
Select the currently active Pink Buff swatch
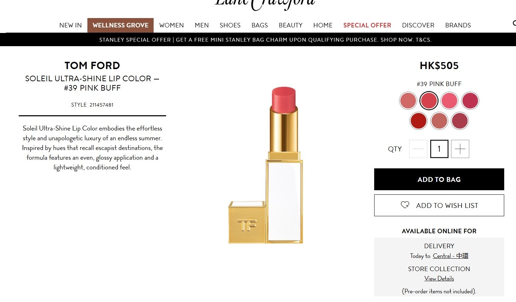(x=429, y=101)
